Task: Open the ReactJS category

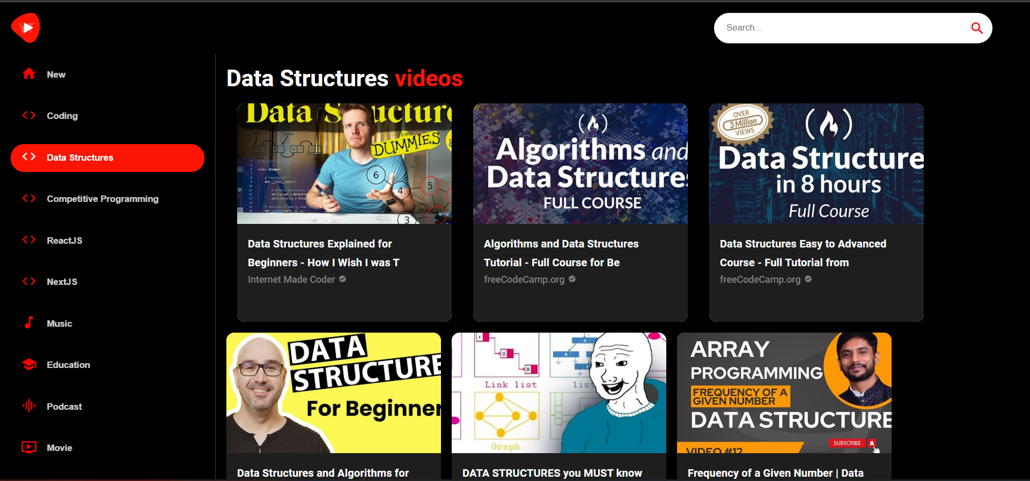Action: pos(107,241)
